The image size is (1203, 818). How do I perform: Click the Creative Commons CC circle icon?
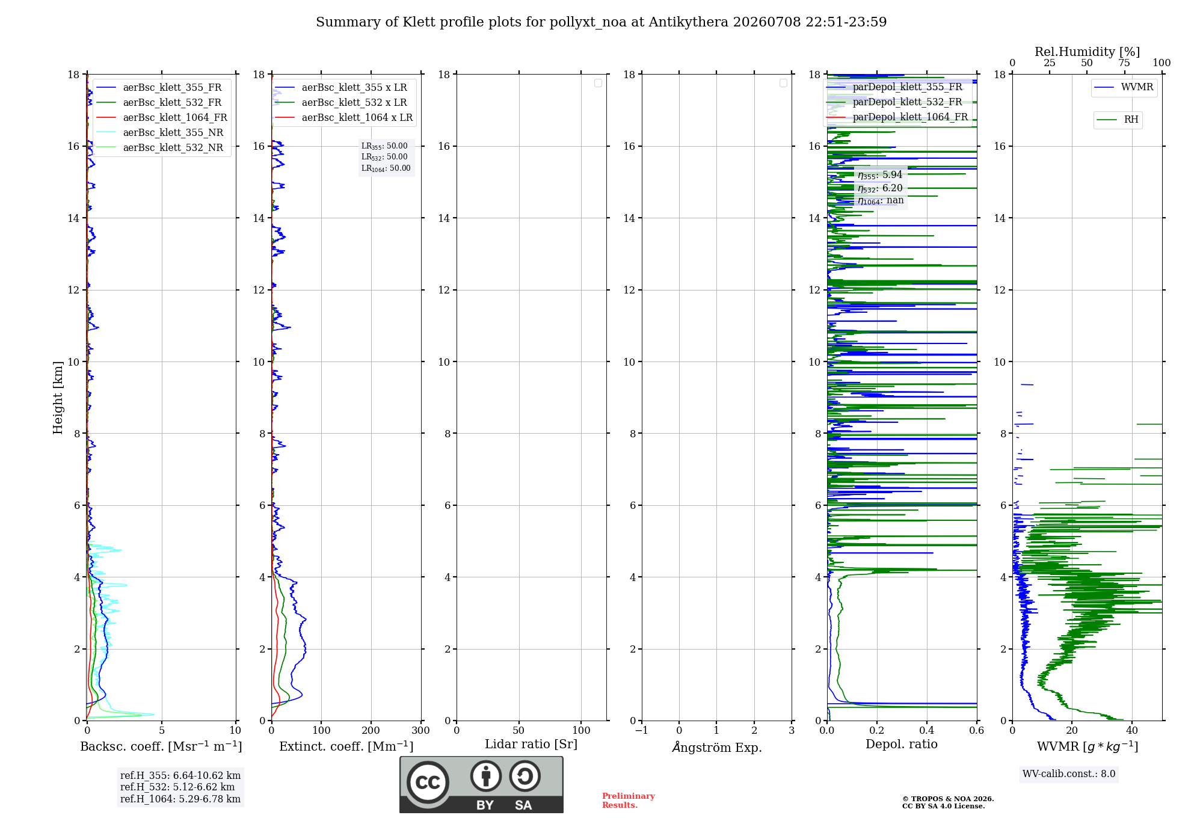point(428,783)
